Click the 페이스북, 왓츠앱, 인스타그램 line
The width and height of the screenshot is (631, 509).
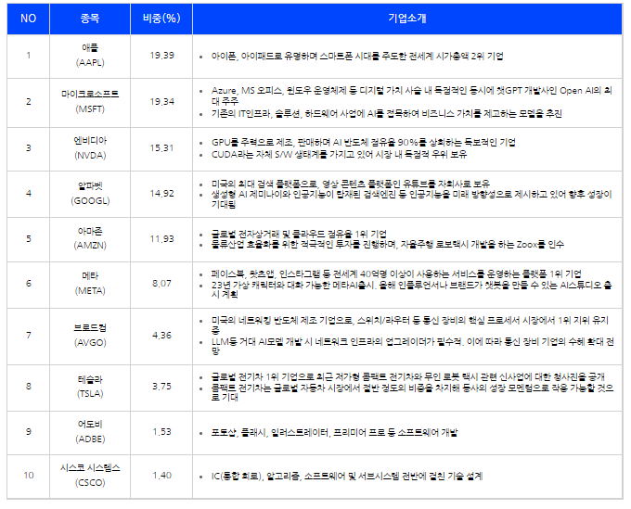coord(396,274)
